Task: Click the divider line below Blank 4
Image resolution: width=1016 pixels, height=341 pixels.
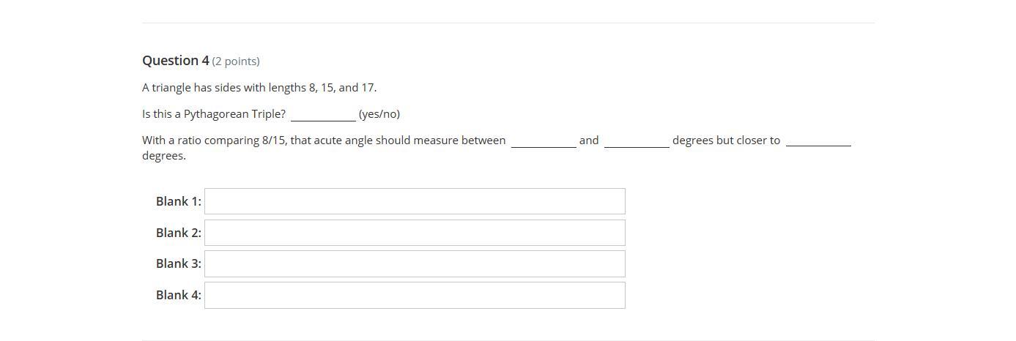Action: click(508, 340)
